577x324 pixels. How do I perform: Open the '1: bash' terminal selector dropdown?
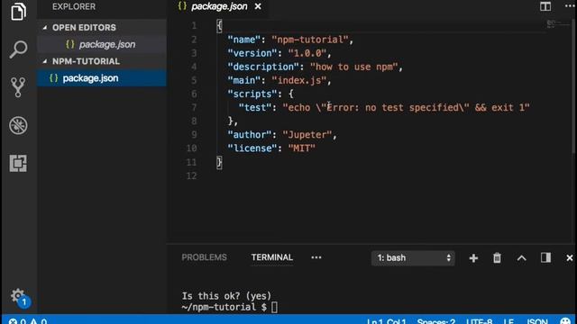[x=413, y=258]
